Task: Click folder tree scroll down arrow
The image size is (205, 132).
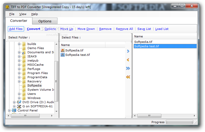Action: pos(56,111)
